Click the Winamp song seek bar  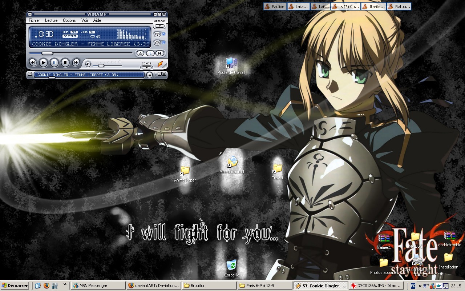[81, 53]
